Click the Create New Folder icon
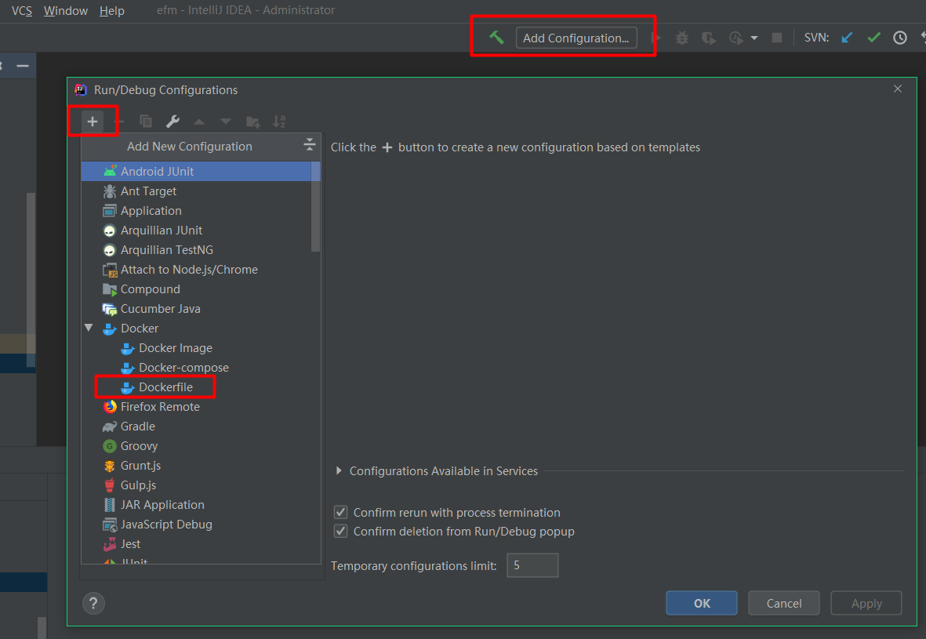Image resolution: width=926 pixels, height=639 pixels. click(x=252, y=122)
